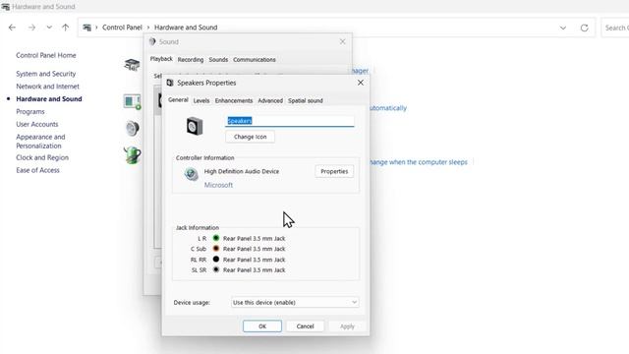
Task: Open System and Security category
Action: [x=46, y=74]
